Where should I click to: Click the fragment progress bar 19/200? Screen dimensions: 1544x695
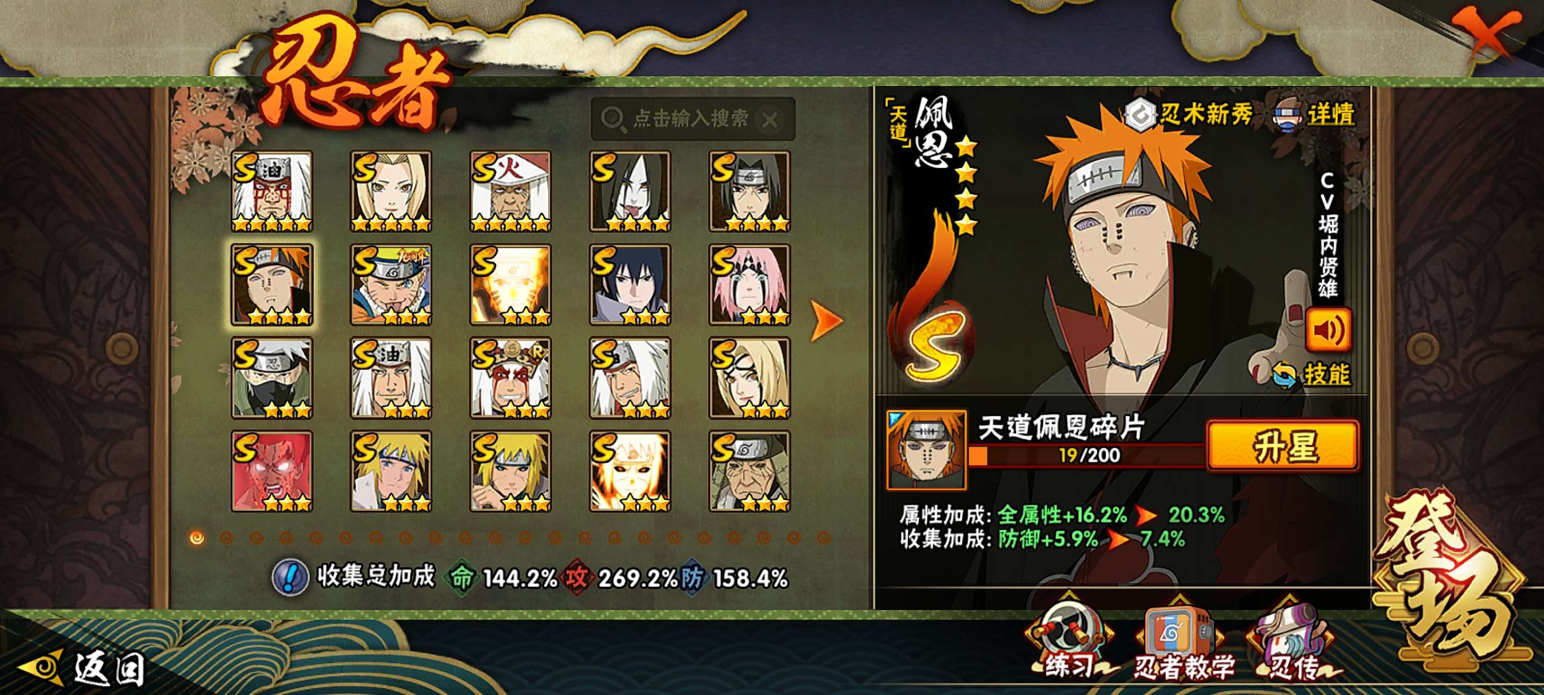click(1087, 455)
